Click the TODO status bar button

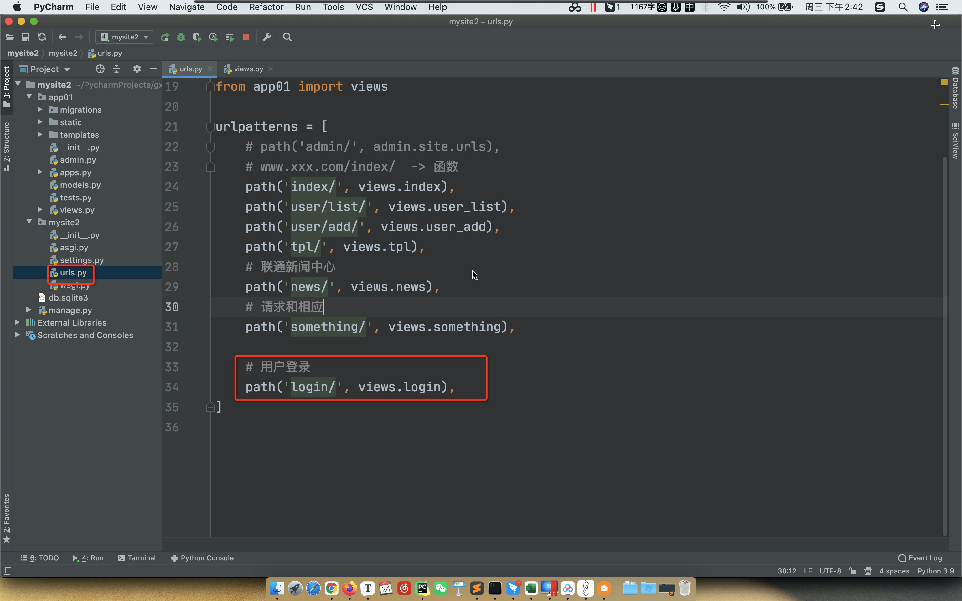(38, 557)
